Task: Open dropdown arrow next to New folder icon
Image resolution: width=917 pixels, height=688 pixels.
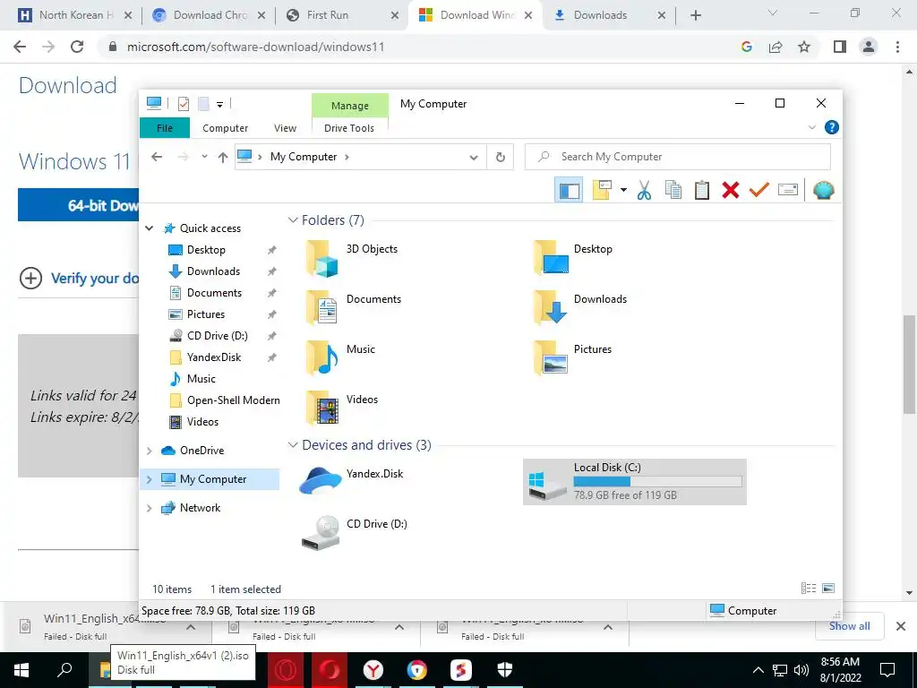Action: 623,190
